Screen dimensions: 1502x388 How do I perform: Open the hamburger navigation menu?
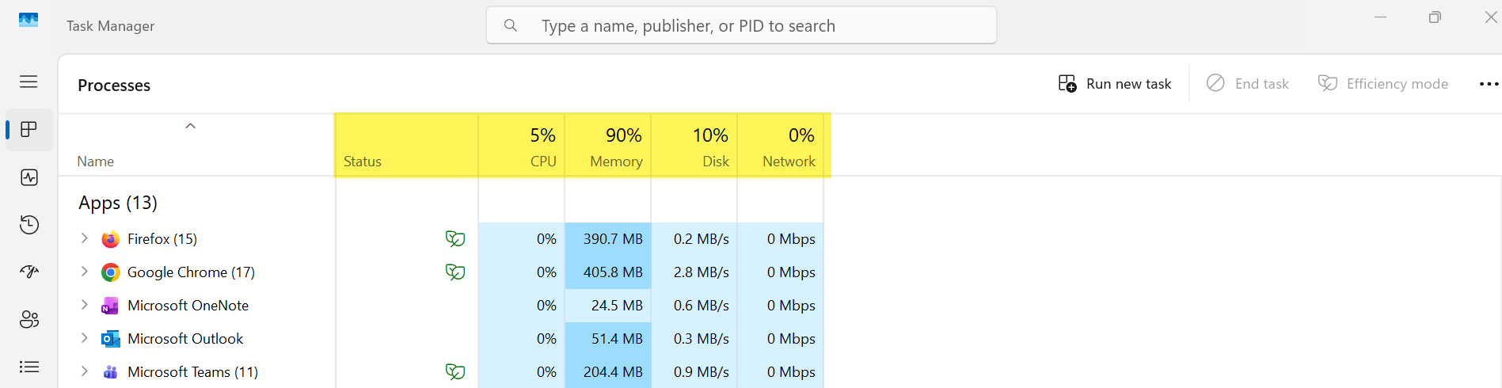pyautogui.click(x=29, y=82)
